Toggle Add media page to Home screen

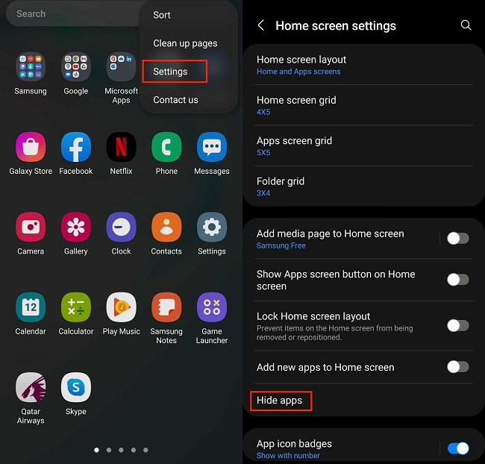(x=458, y=239)
